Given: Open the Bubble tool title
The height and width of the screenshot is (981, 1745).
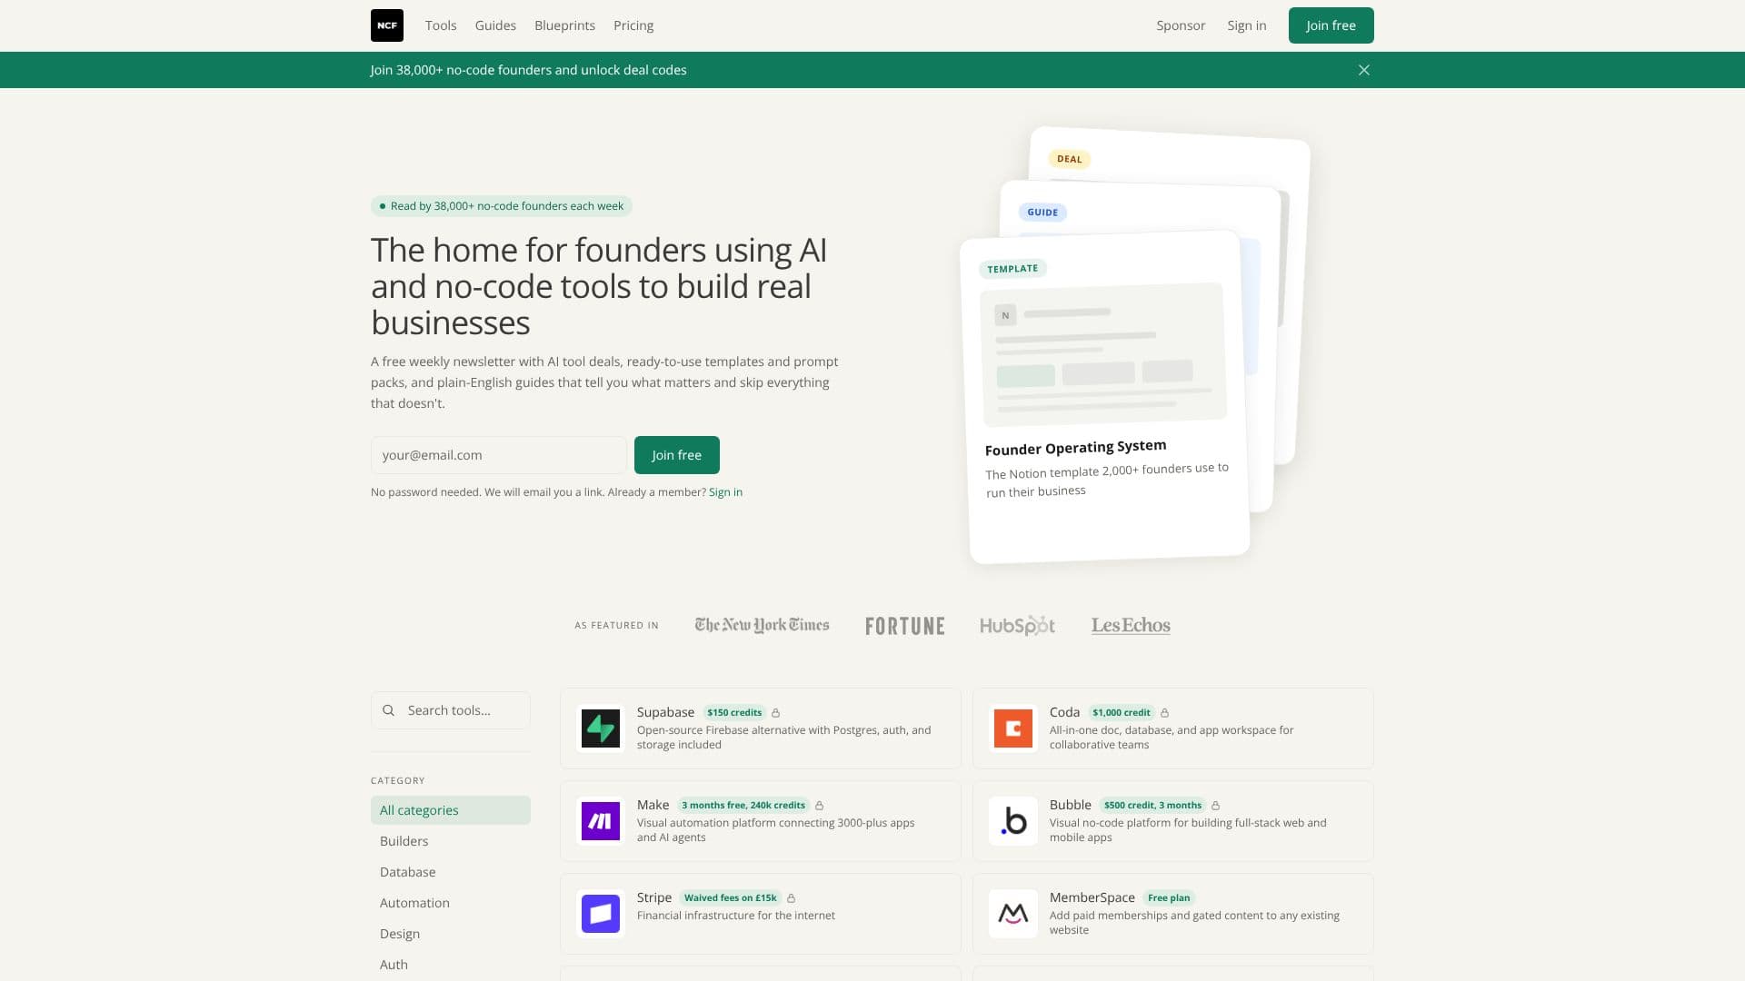Looking at the screenshot, I should click(1071, 805).
